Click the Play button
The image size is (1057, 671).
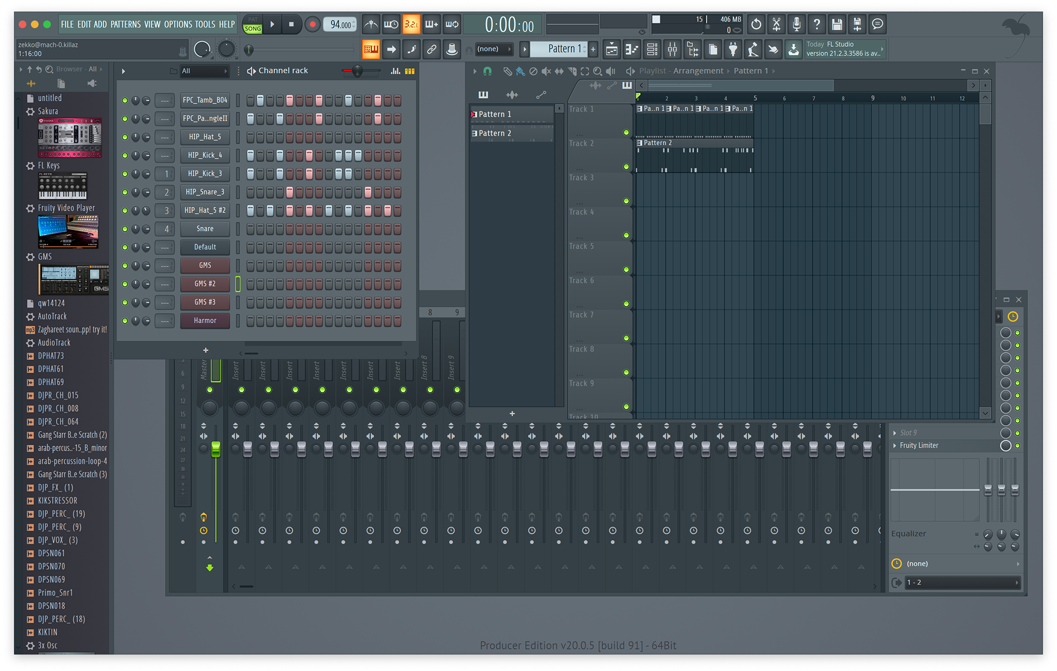[x=272, y=24]
